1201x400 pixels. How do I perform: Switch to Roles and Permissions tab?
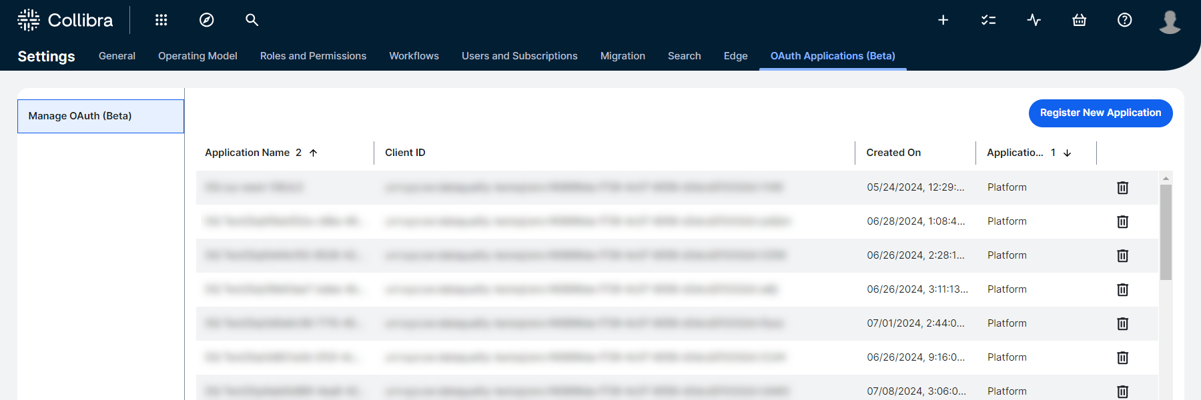(313, 56)
